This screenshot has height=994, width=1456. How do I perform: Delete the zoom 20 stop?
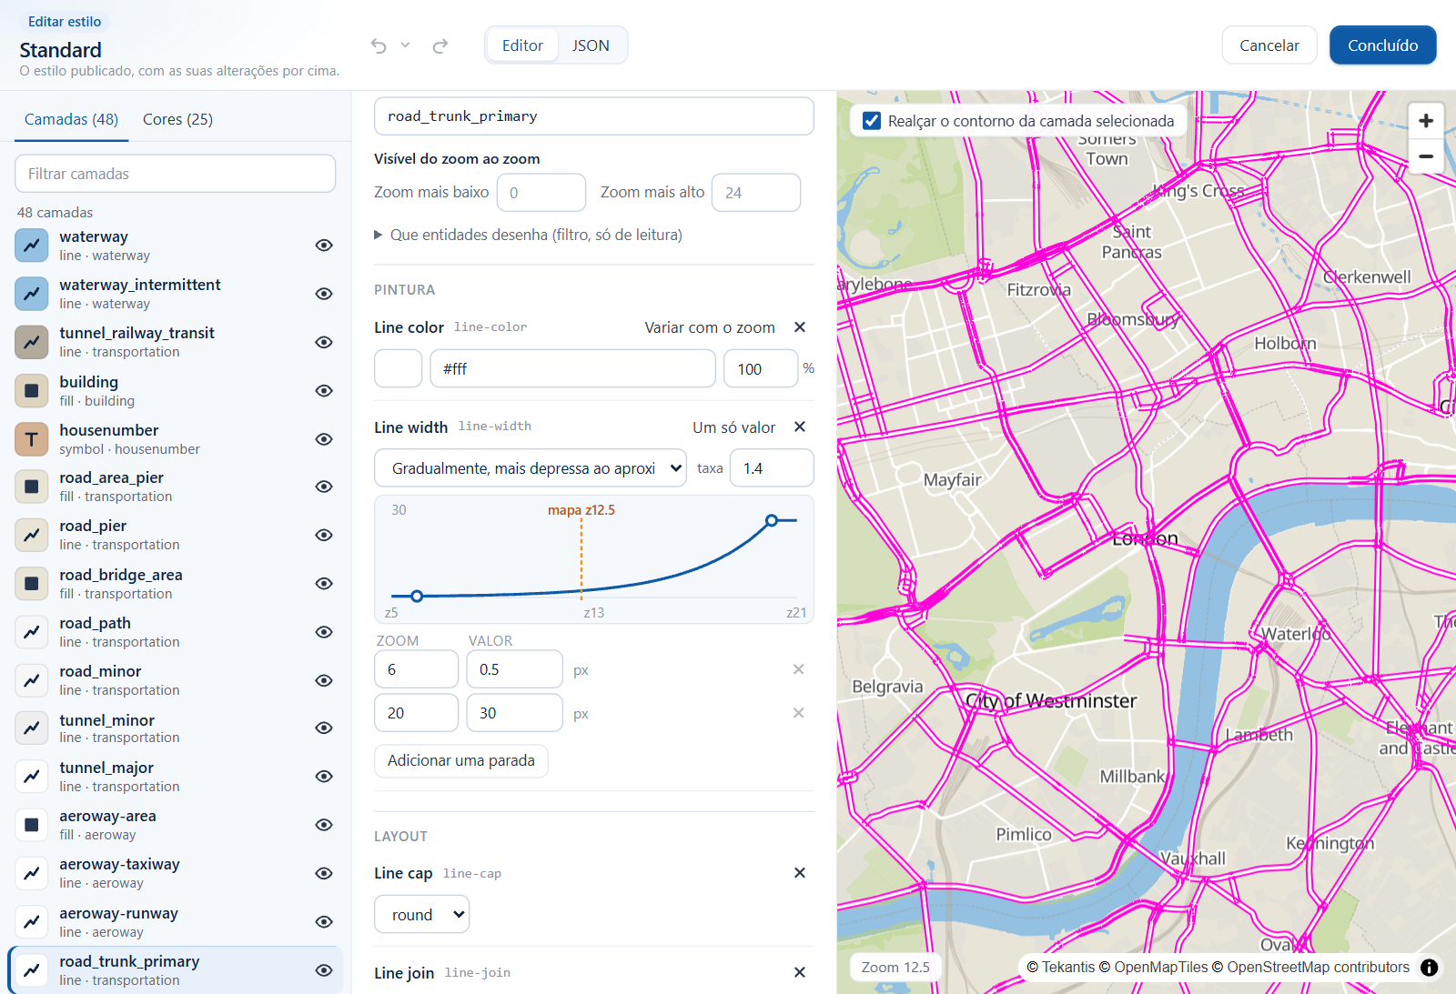(798, 713)
